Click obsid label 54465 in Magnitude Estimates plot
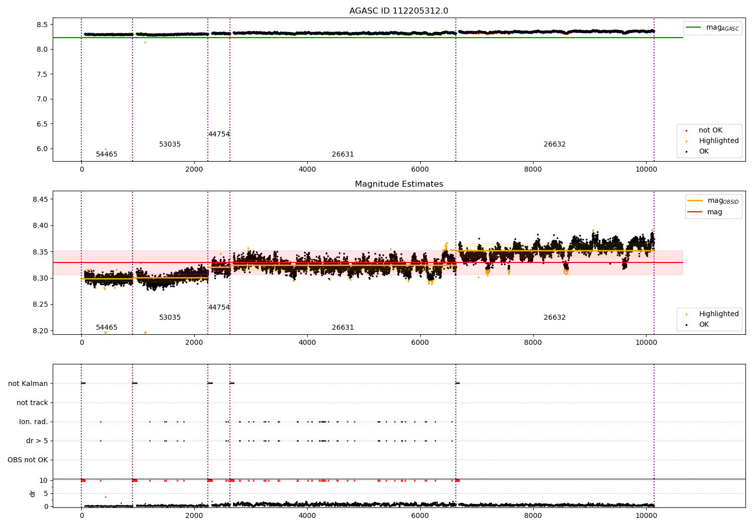Screen dimensions: 753x527 point(106,328)
